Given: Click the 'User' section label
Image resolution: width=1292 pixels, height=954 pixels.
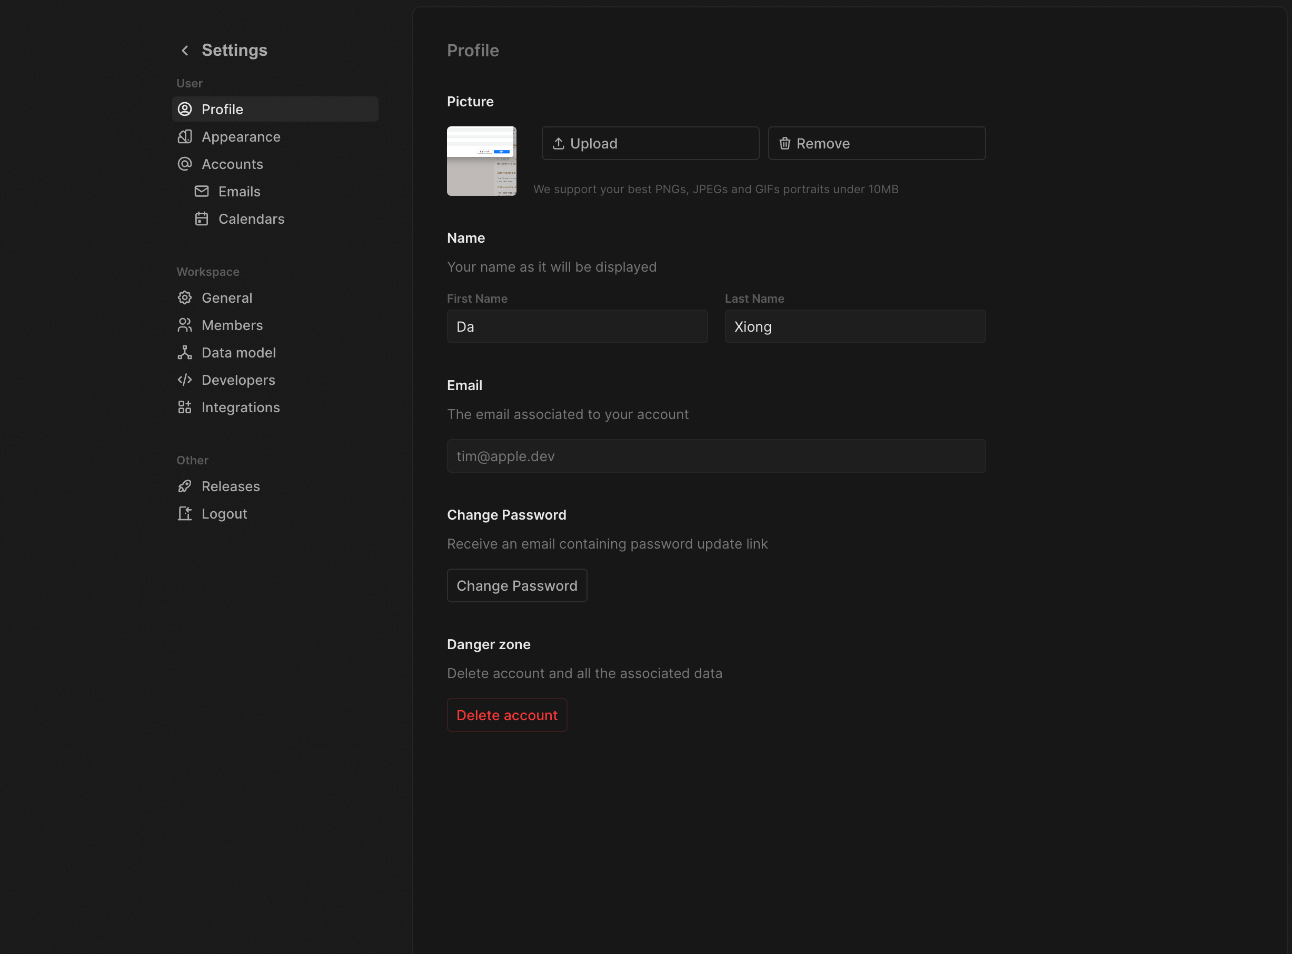Looking at the screenshot, I should [190, 83].
